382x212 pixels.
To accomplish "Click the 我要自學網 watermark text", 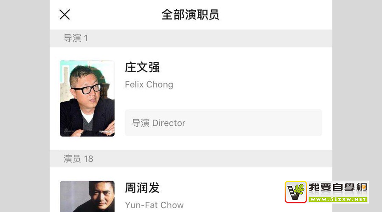I will pos(338,187).
